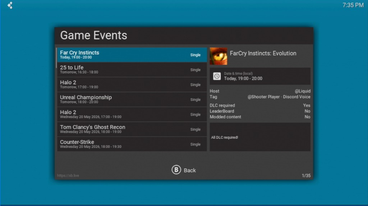
Task: Select the Unreal Championship event
Action: coord(132,100)
